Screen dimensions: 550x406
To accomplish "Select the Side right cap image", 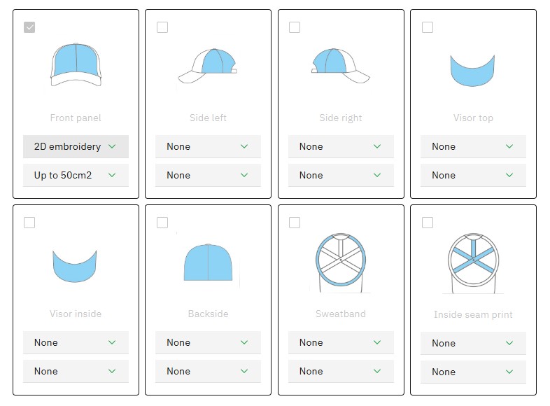I will coord(341,66).
